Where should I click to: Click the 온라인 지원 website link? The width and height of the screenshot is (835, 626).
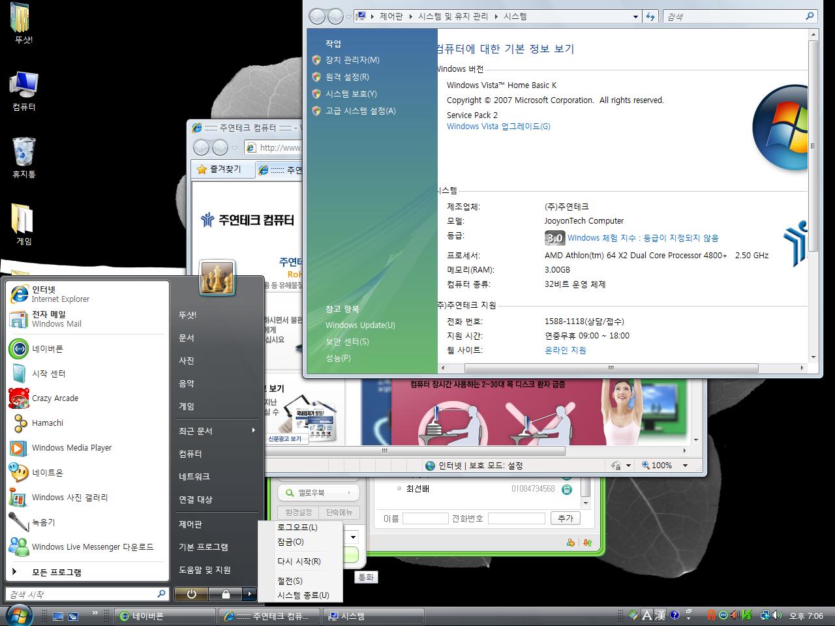(x=566, y=350)
